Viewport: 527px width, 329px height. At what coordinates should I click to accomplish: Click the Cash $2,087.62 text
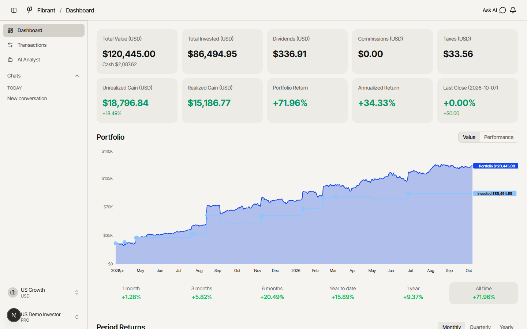120,64
